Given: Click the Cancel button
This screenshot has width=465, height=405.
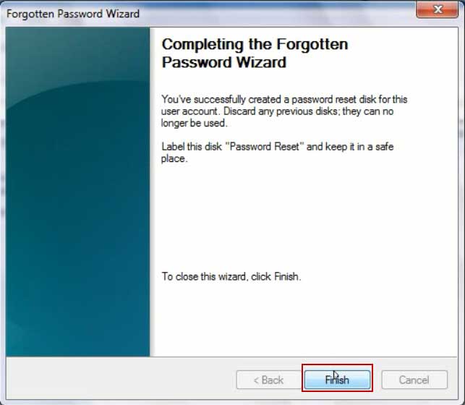Looking at the screenshot, I should click(x=414, y=380).
